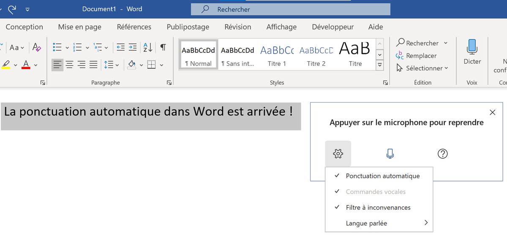The width and height of the screenshot is (507, 238).
Task: Apply the yellow text highlight color
Action: click(5, 65)
